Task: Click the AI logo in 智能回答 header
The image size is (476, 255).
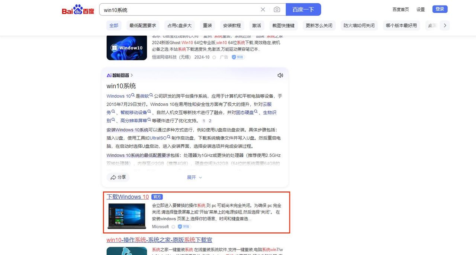Action: tap(109, 75)
